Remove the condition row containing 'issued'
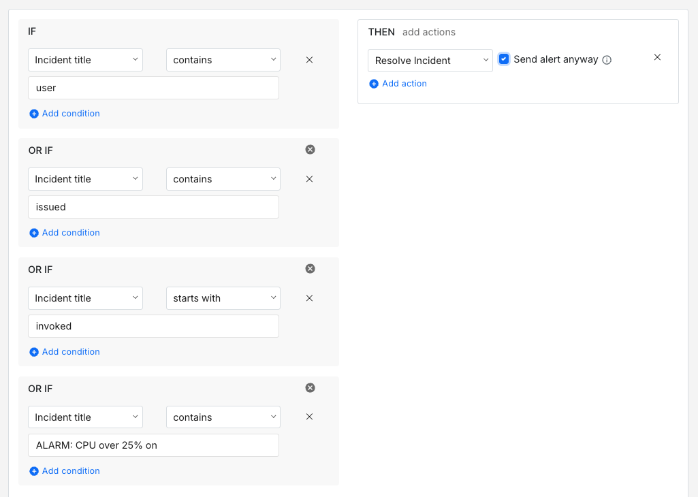The width and height of the screenshot is (698, 497). [x=309, y=178]
